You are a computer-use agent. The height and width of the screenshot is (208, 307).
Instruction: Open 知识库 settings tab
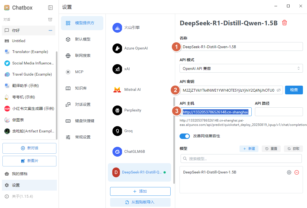click(x=82, y=88)
